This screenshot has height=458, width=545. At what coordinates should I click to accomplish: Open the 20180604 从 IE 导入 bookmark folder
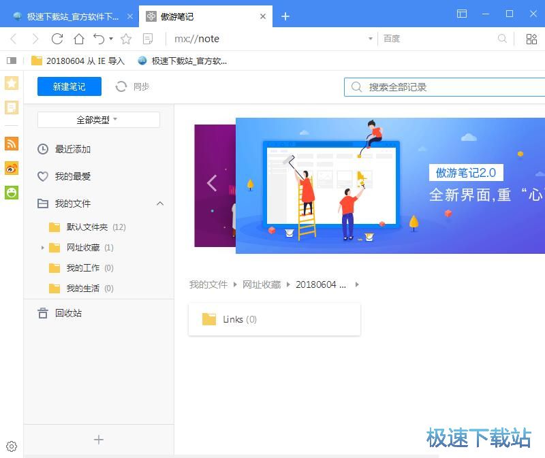[x=78, y=61]
